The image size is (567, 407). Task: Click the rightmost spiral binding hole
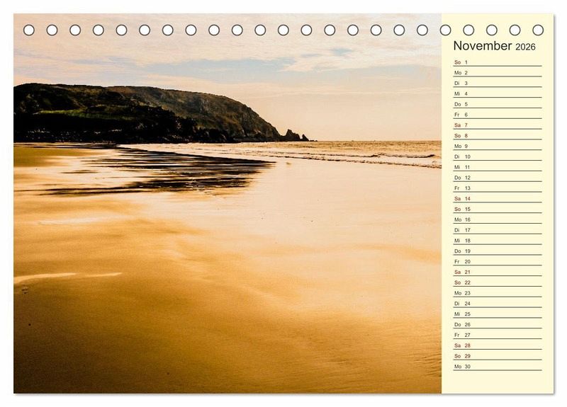click(x=538, y=30)
